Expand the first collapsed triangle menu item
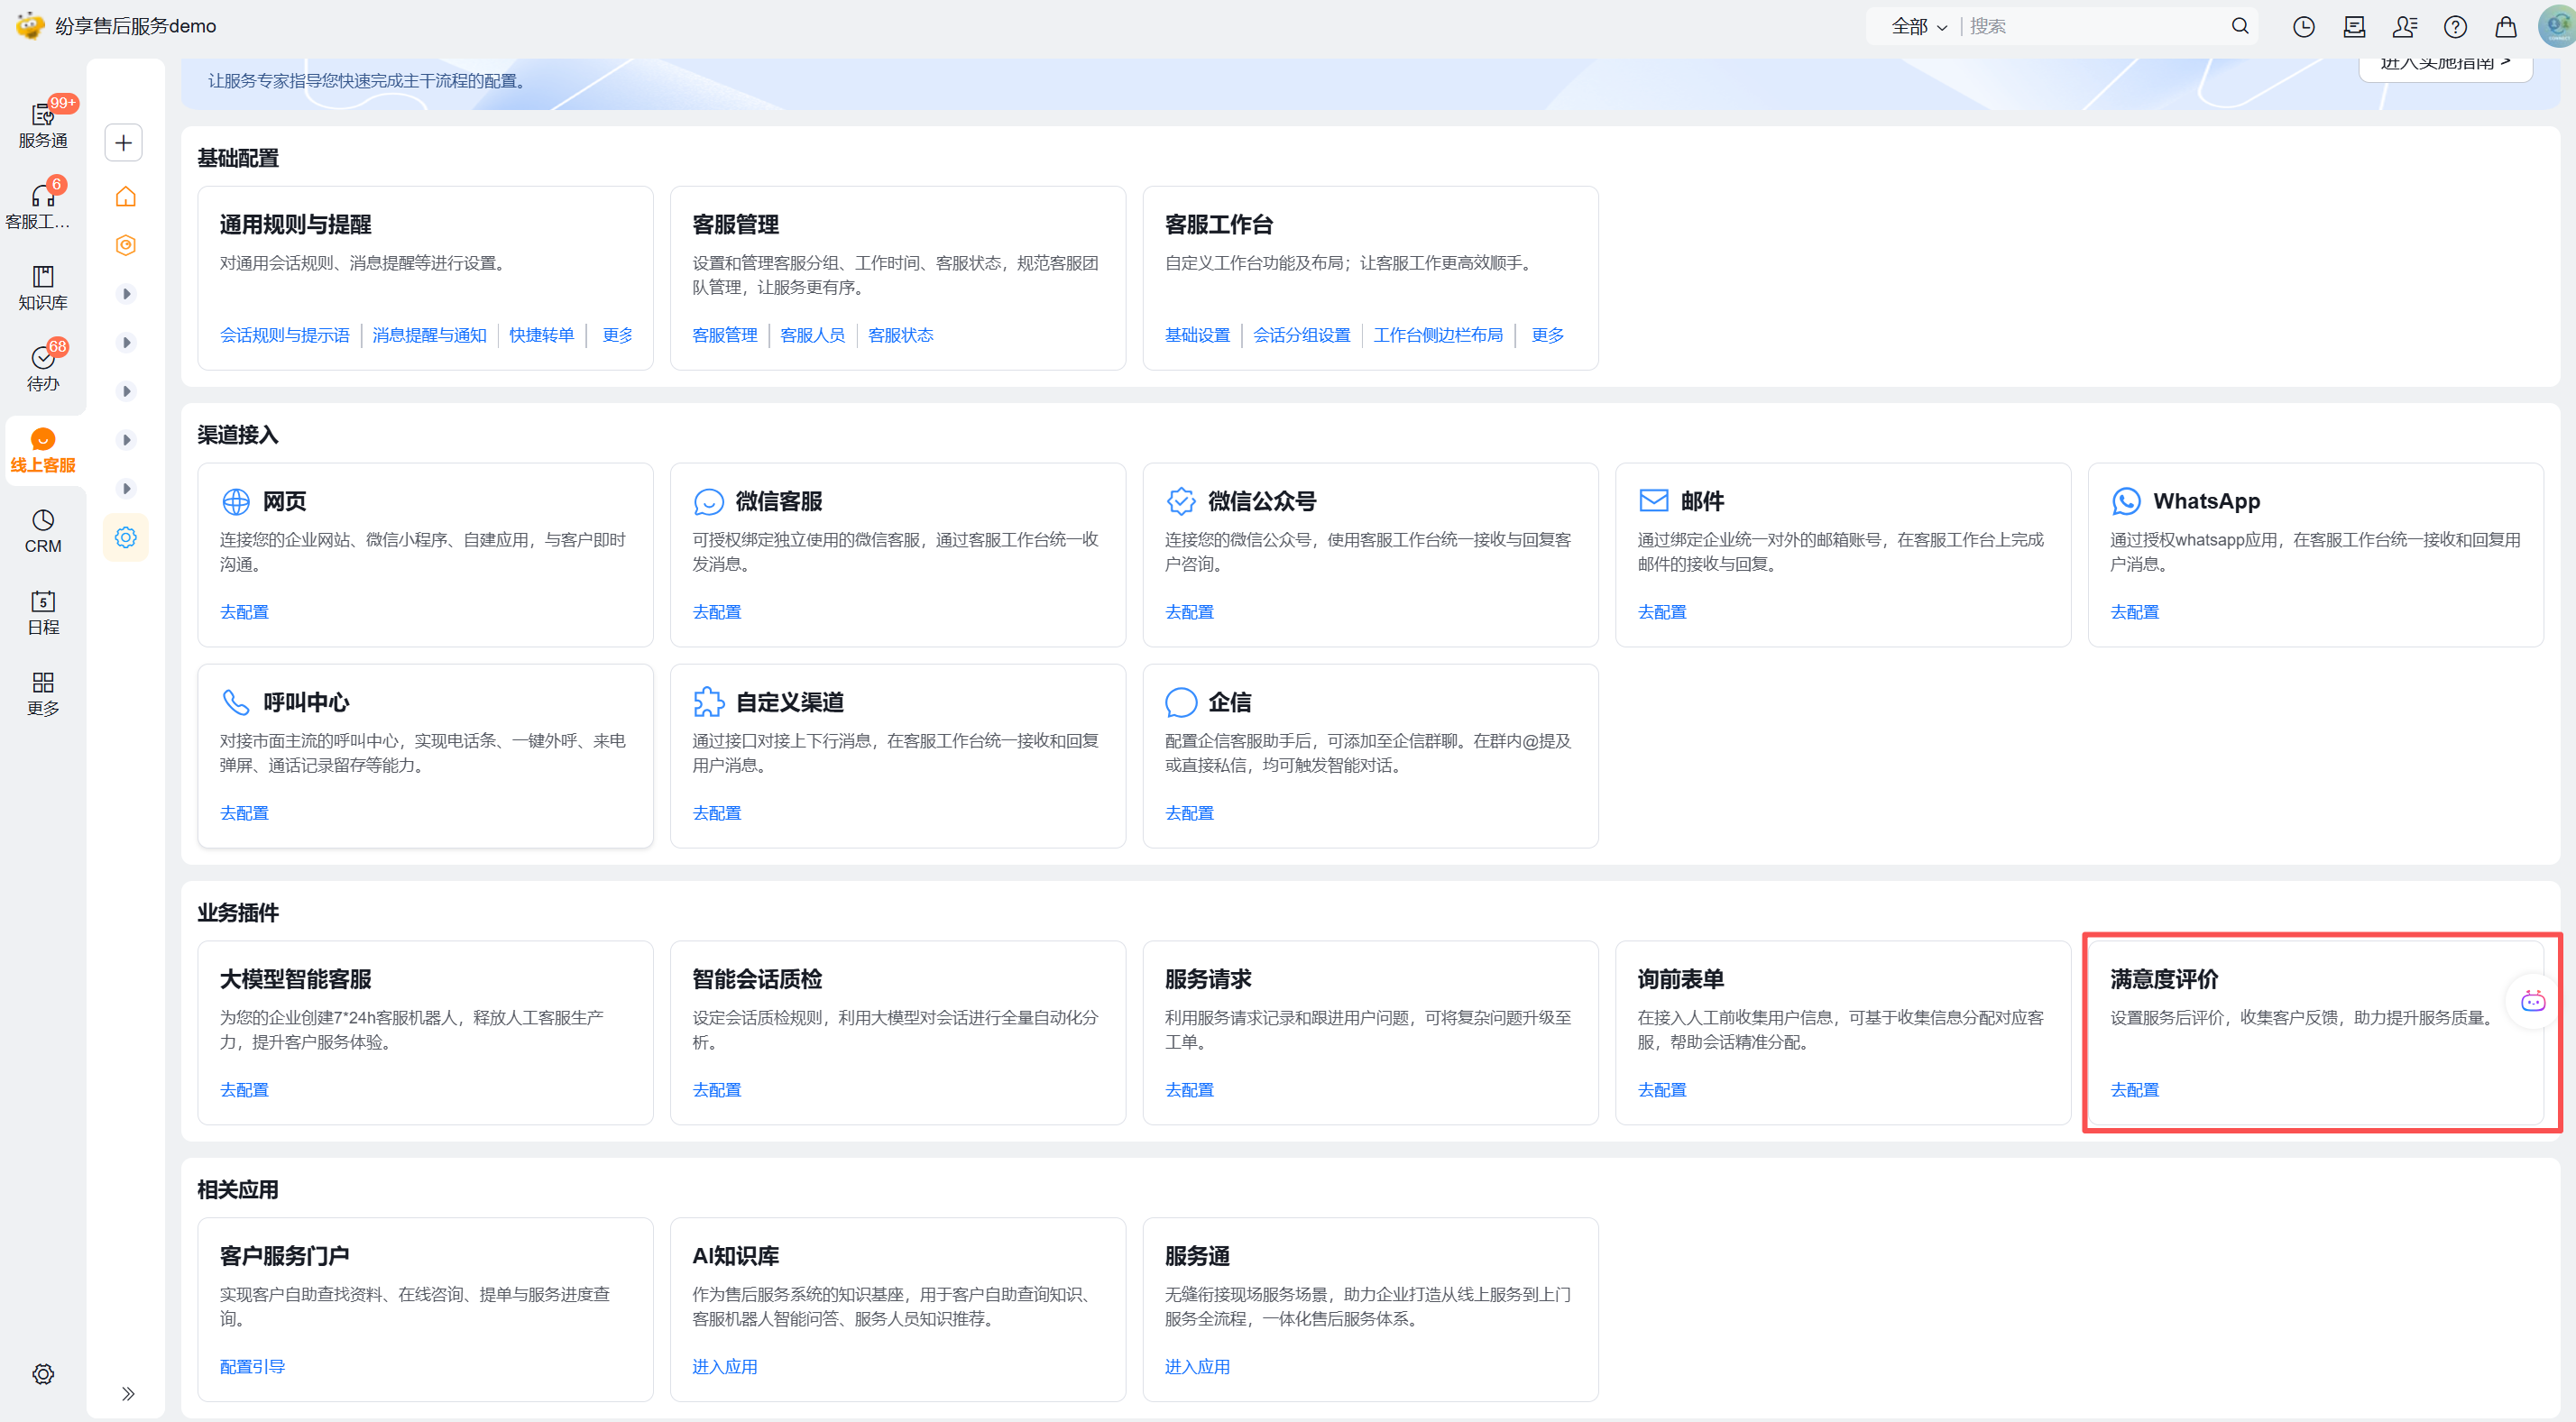This screenshot has height=1422, width=2576. tap(126, 294)
